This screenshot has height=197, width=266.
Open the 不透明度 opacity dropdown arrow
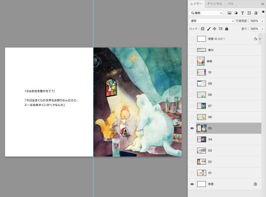click(x=262, y=21)
